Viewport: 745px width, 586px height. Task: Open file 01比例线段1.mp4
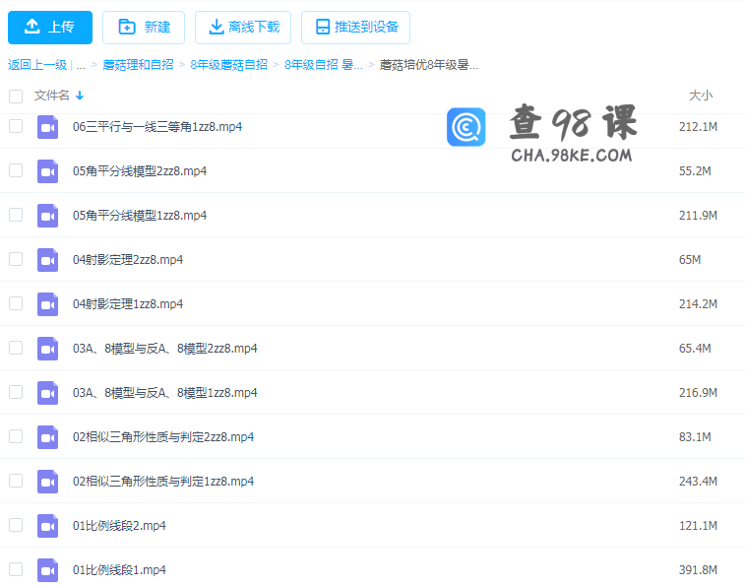coord(119,570)
